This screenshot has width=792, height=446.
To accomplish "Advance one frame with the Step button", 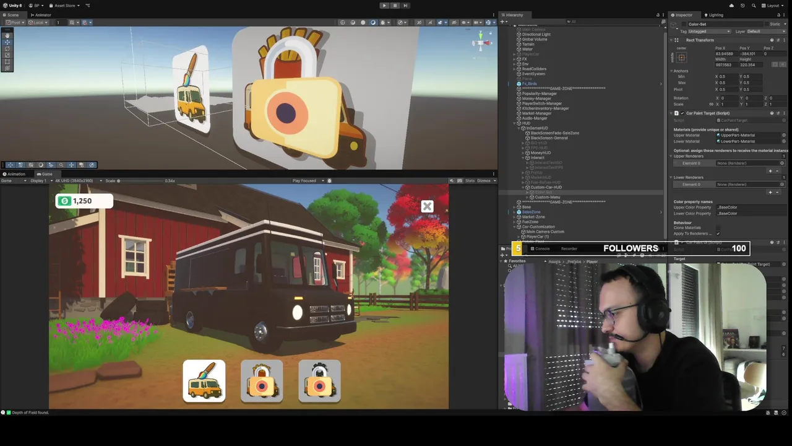I will tap(405, 6).
